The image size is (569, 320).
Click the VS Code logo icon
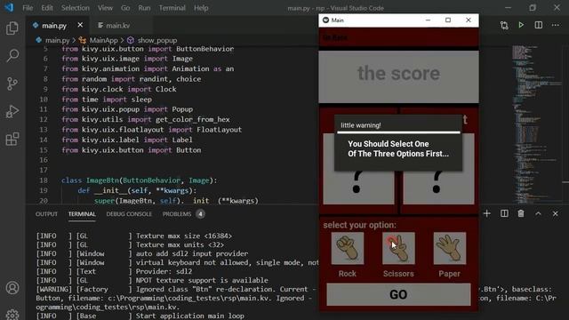[x=9, y=7]
